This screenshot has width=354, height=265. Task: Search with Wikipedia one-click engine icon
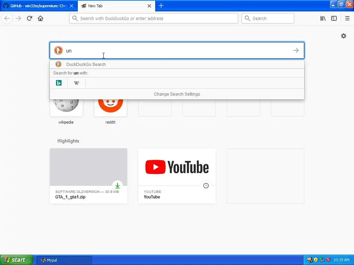click(76, 83)
